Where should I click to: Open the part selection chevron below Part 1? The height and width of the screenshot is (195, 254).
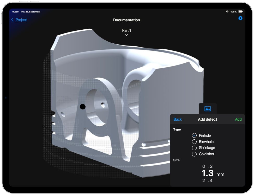[126, 35]
